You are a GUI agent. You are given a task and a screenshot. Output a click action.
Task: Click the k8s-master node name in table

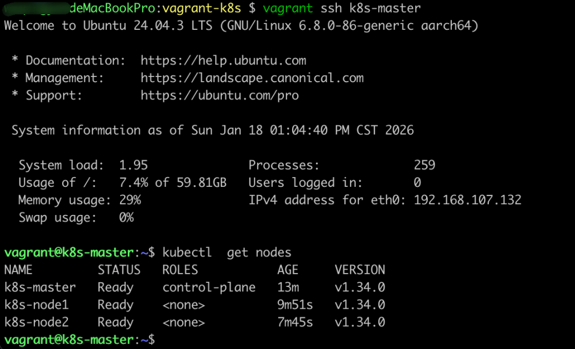(x=40, y=287)
